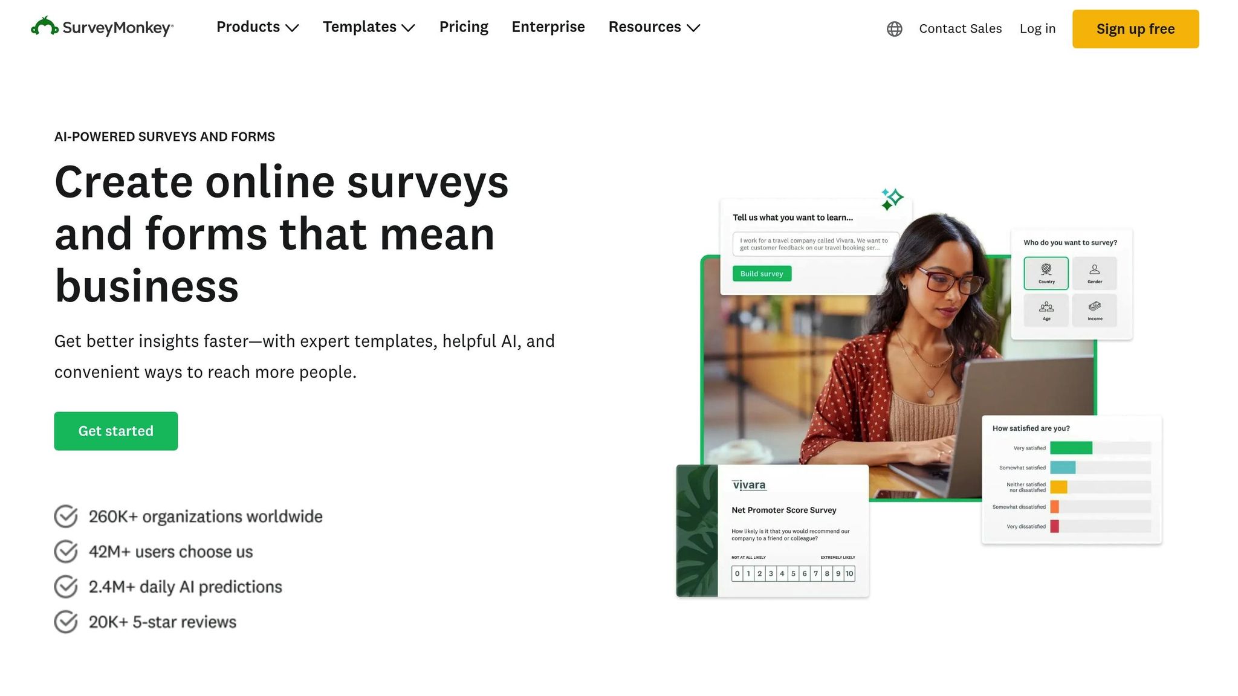Image resolution: width=1238 pixels, height=696 pixels.
Task: Click checkmark icon beside 260K+ organizations worldwide
Action: point(66,517)
